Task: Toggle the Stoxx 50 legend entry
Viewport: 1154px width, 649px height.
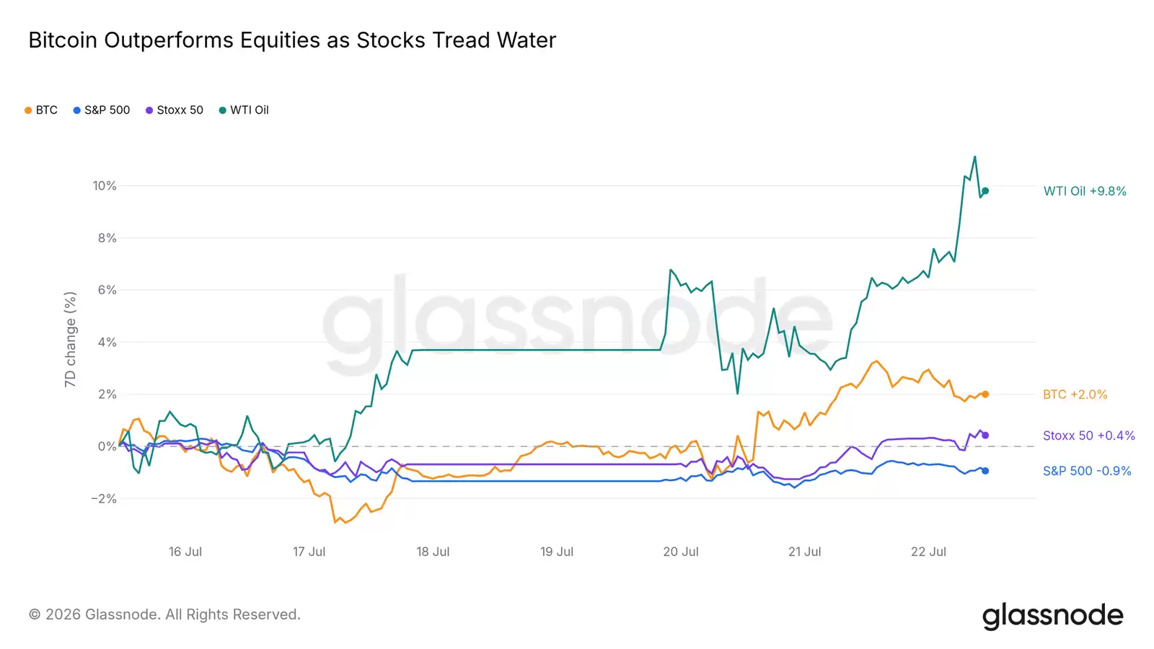Action: coord(175,110)
